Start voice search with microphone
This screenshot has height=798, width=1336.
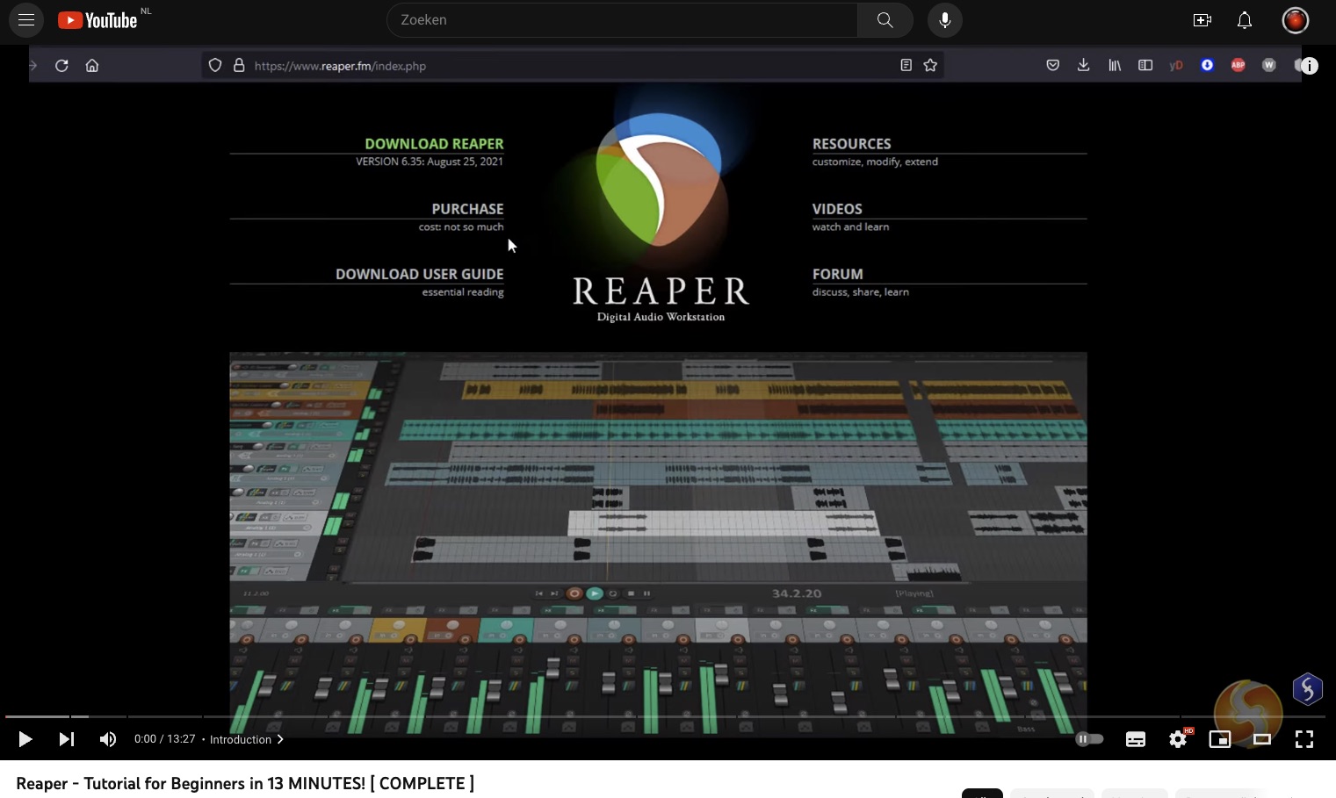[945, 19]
